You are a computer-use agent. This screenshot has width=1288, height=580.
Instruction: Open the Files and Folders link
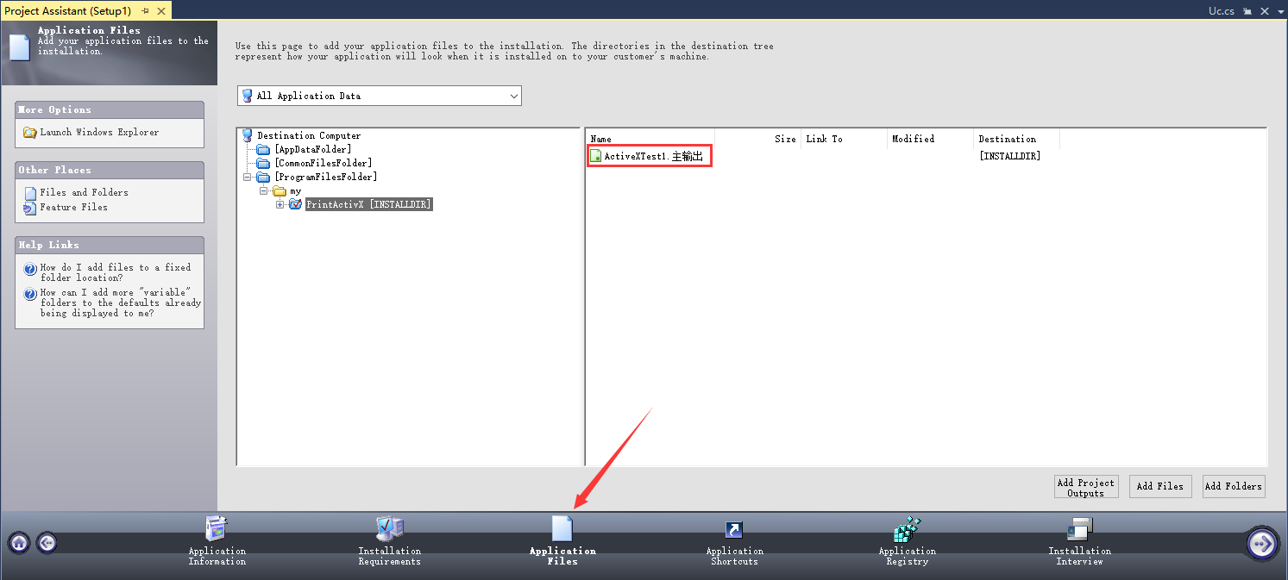[x=85, y=193]
